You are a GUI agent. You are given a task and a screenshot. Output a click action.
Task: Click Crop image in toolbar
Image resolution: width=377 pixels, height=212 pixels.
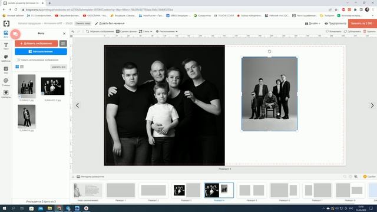(100, 31)
